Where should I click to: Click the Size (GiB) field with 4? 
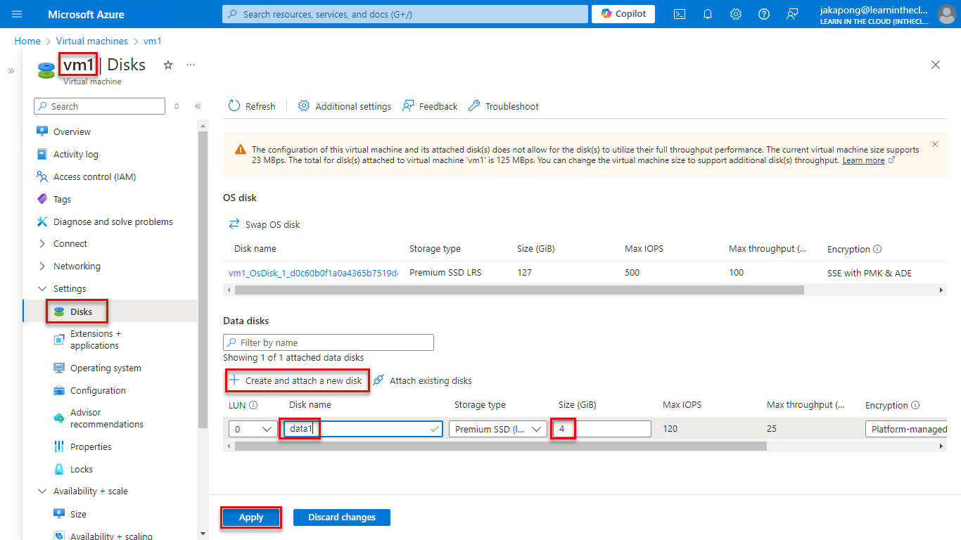tap(602, 429)
